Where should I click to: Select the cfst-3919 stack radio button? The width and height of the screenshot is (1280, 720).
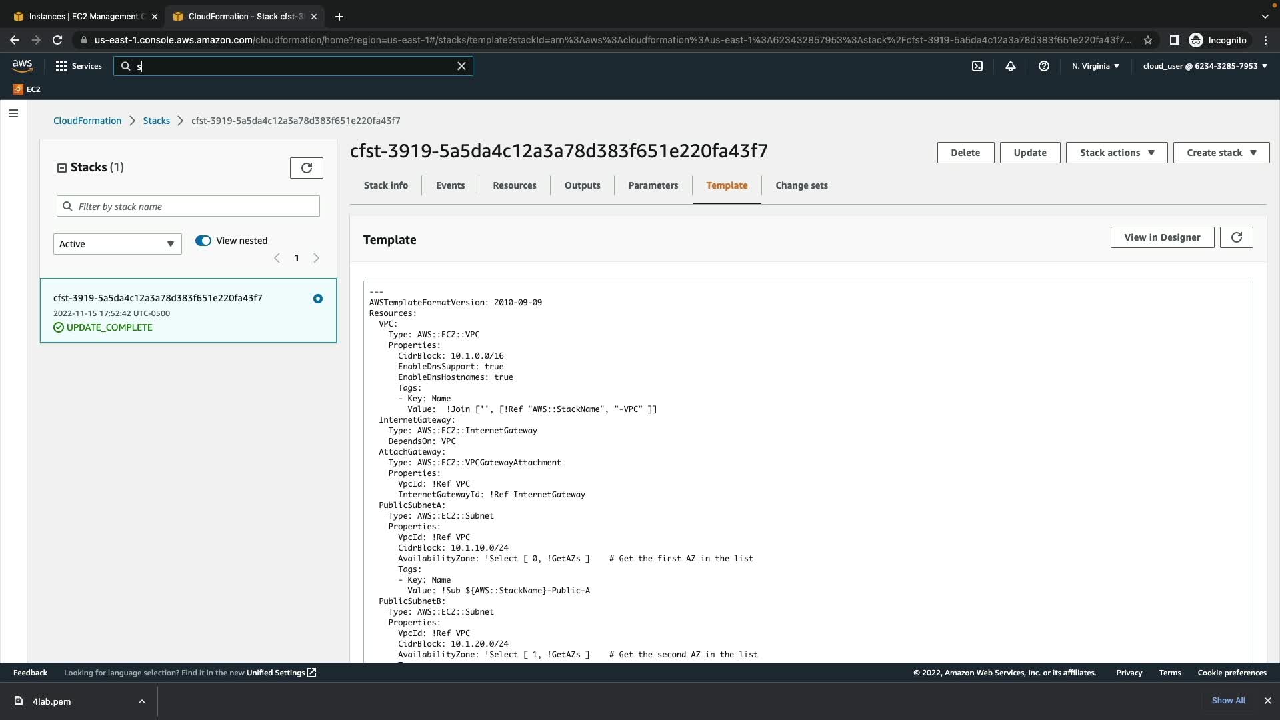[x=318, y=299]
